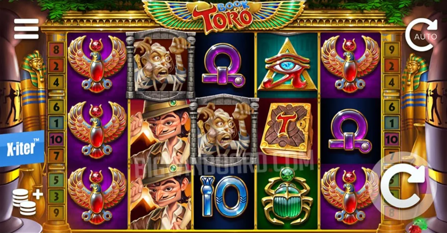
Task: Click the purple Q symbol on the rightmost reel
Action: (x=350, y=131)
